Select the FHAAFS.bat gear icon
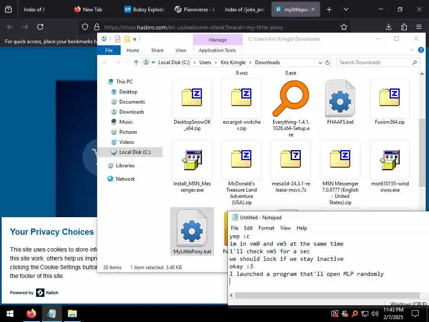This screenshot has width=429, height=322. tap(340, 98)
